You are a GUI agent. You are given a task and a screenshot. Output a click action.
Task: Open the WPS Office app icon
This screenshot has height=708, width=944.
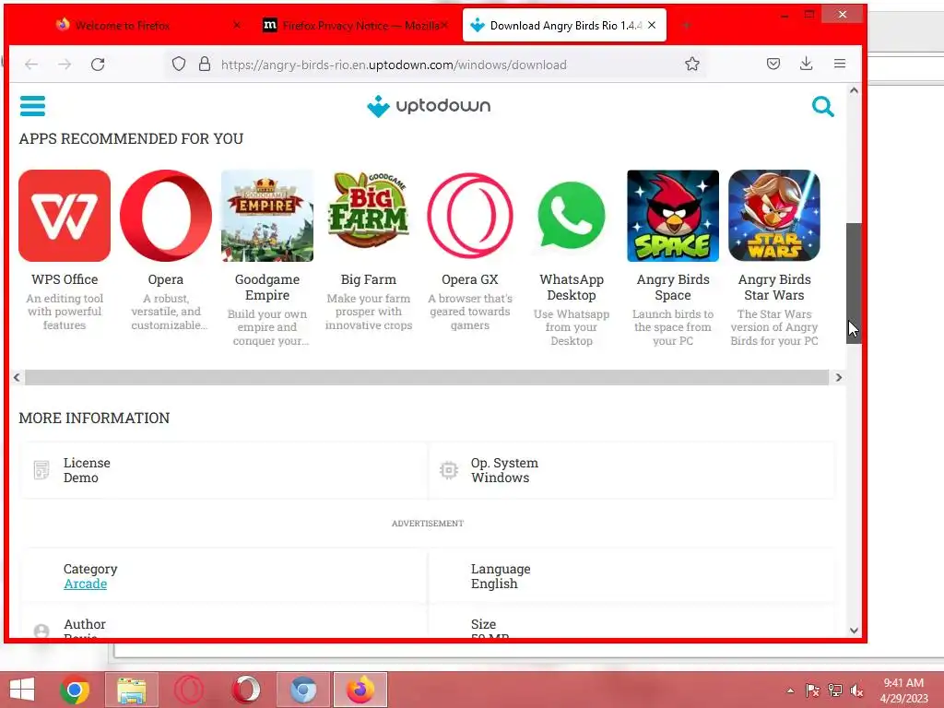pyautogui.click(x=65, y=216)
